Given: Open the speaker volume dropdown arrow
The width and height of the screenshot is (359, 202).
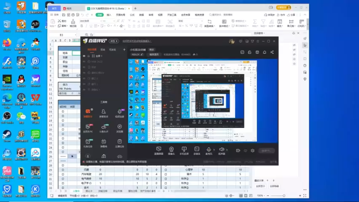Looking at the screenshot, I should point(227,150).
